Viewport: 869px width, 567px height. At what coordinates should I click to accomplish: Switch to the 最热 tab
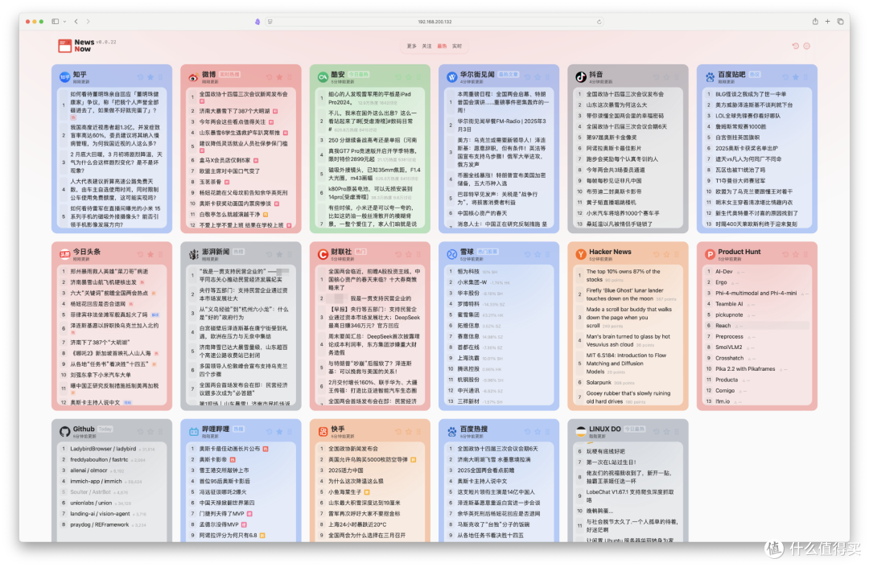(442, 46)
